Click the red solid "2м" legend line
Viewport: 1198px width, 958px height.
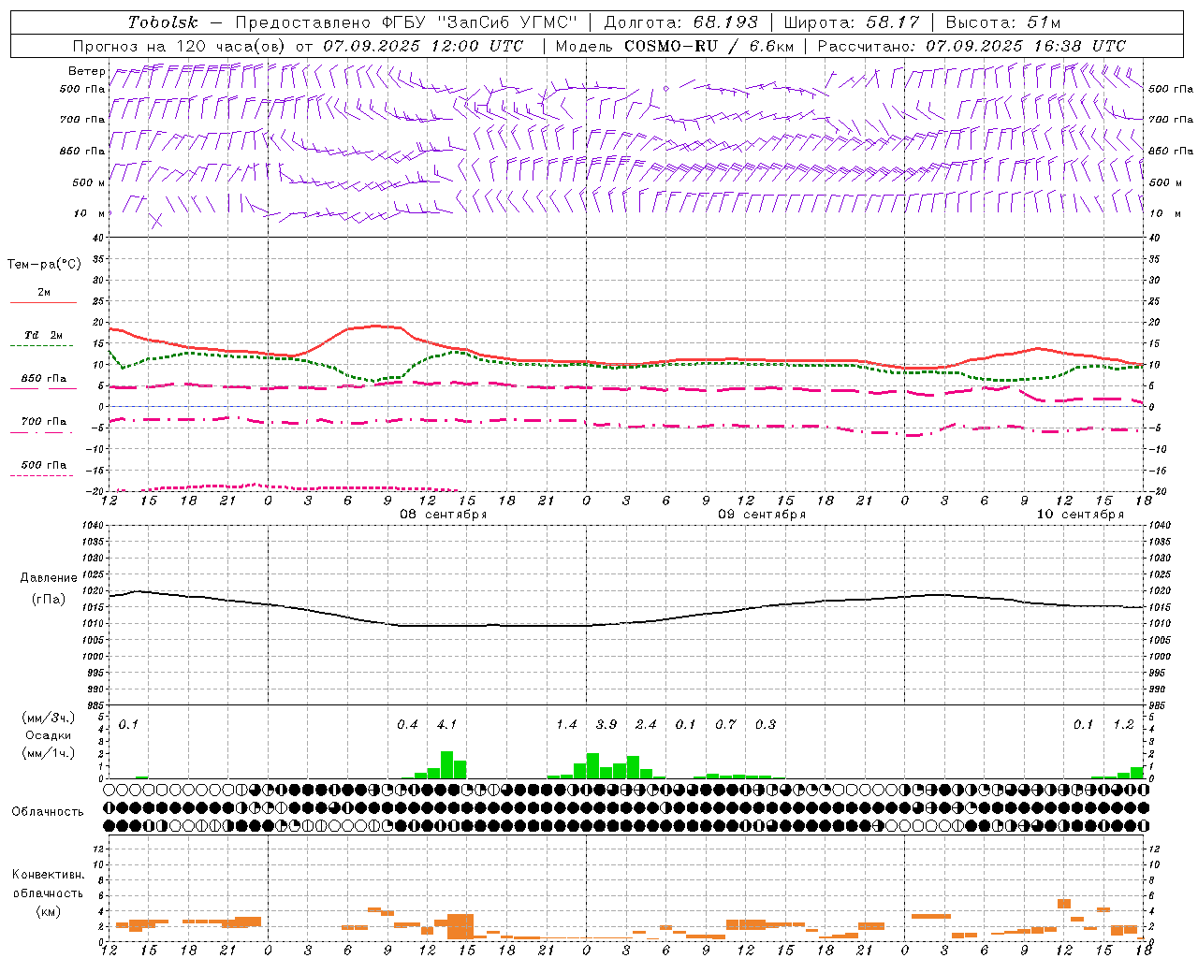43,302
